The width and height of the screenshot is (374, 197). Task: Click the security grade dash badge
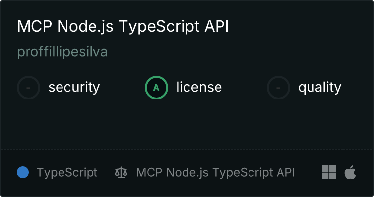[x=29, y=88]
